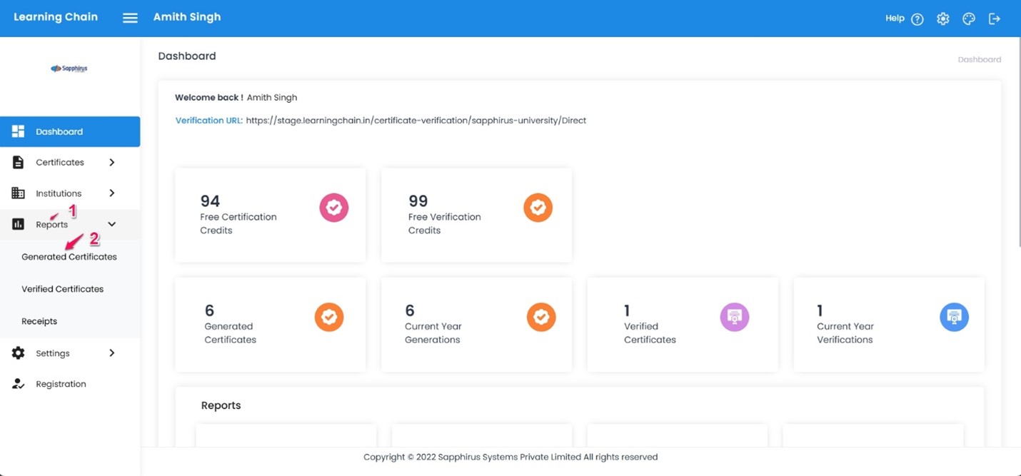Click the blue Current Year Verifications icon
Screen dimensions: 1021x476
(x=954, y=317)
